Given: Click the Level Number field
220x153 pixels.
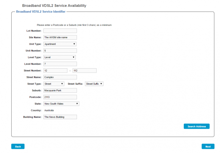Looking at the screenshot, I should click(x=60, y=64).
